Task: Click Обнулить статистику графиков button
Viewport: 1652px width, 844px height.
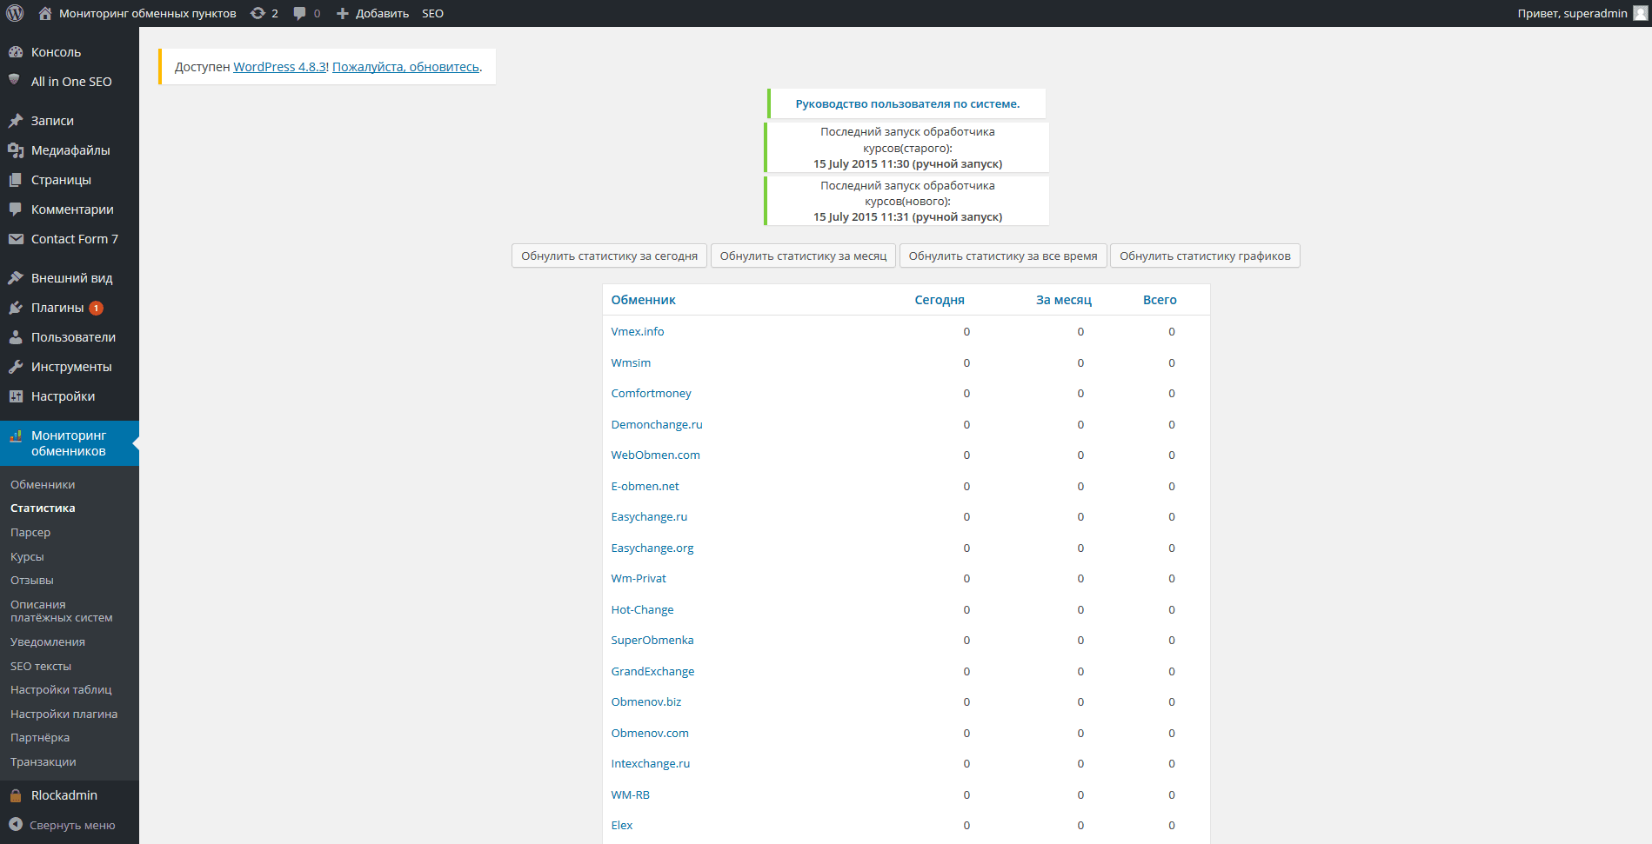Action: [1205, 256]
